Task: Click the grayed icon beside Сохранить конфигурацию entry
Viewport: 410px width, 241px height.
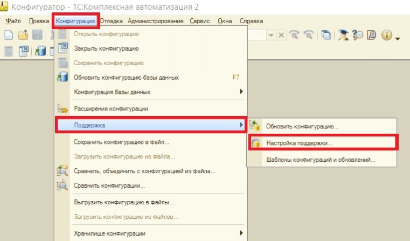Action: point(62,63)
